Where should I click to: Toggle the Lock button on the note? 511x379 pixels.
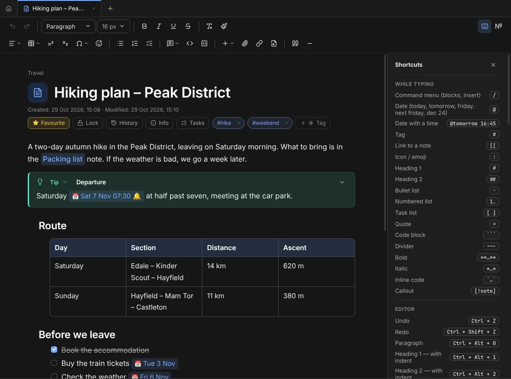[x=88, y=123]
